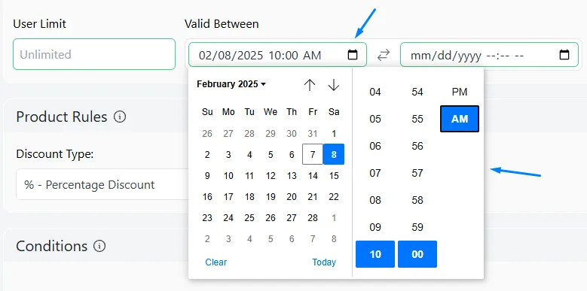This screenshot has width=587, height=291.
Task: Open calendar icon in start date field
Action: (352, 55)
